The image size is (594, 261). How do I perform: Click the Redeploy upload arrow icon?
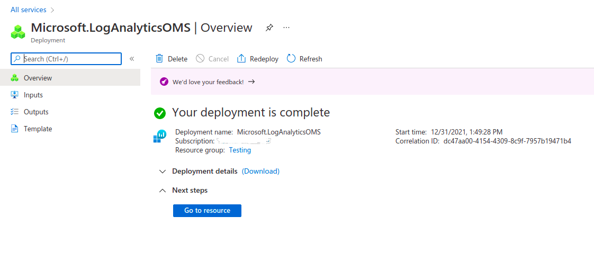(x=241, y=58)
